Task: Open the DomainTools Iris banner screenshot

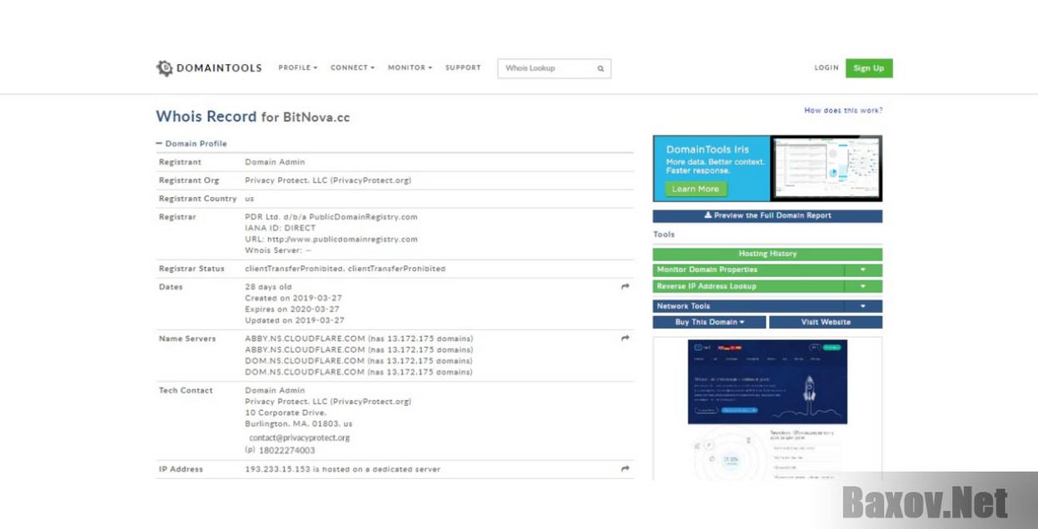Action: (x=826, y=168)
